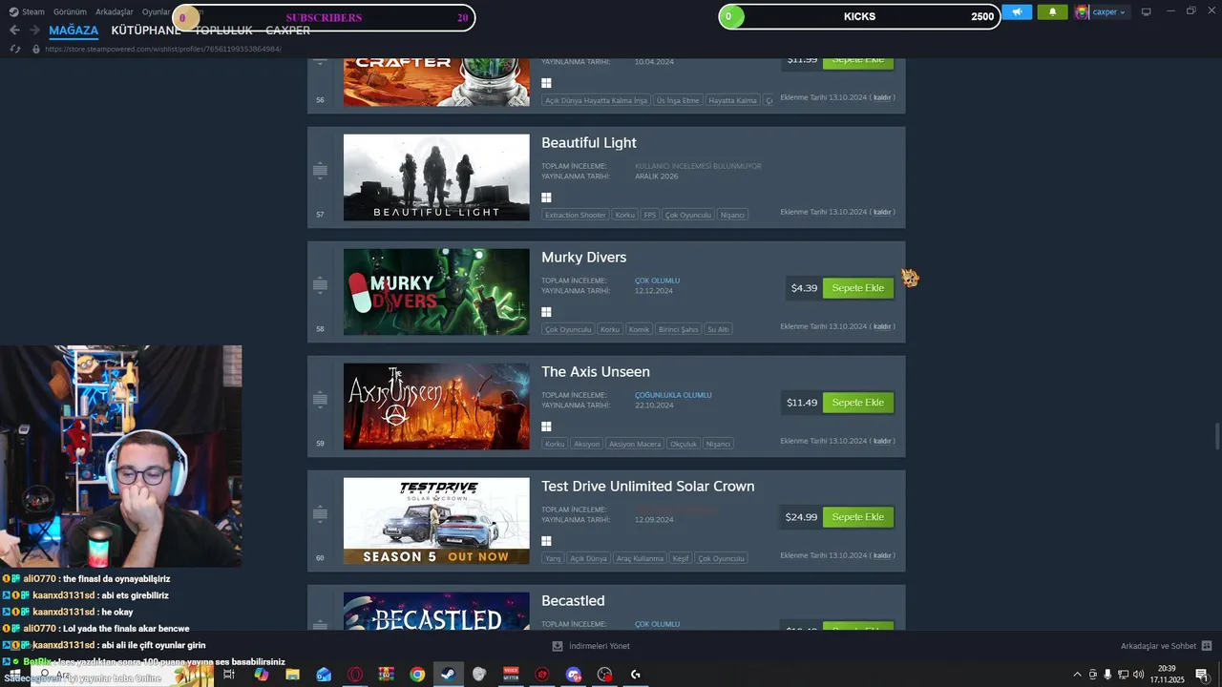Viewport: 1222px width, 687px height.
Task: Open The Axis Unseen title link
Action: click(596, 372)
